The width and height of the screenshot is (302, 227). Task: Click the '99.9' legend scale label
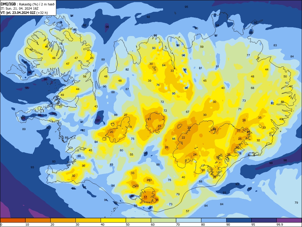(x=279, y=225)
